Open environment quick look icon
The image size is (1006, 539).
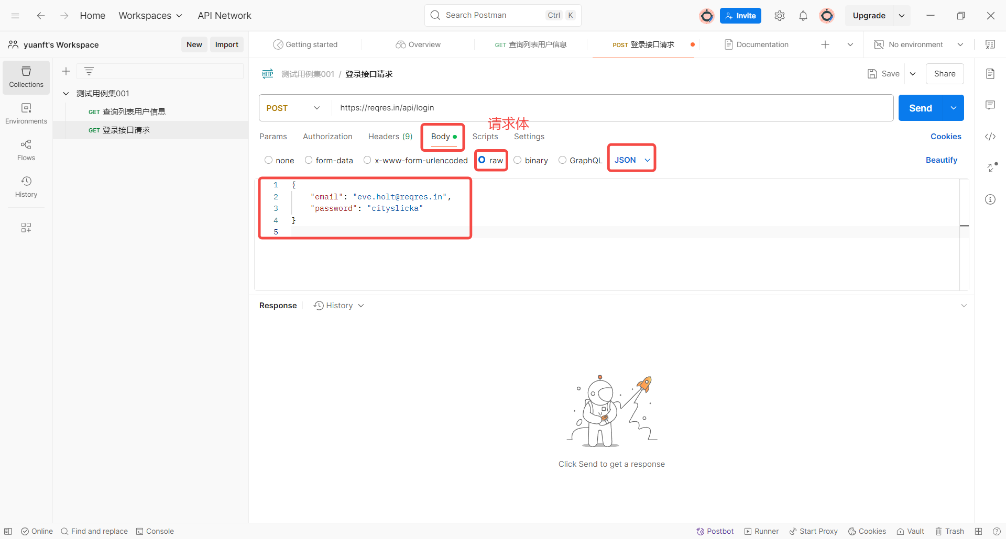tap(990, 44)
